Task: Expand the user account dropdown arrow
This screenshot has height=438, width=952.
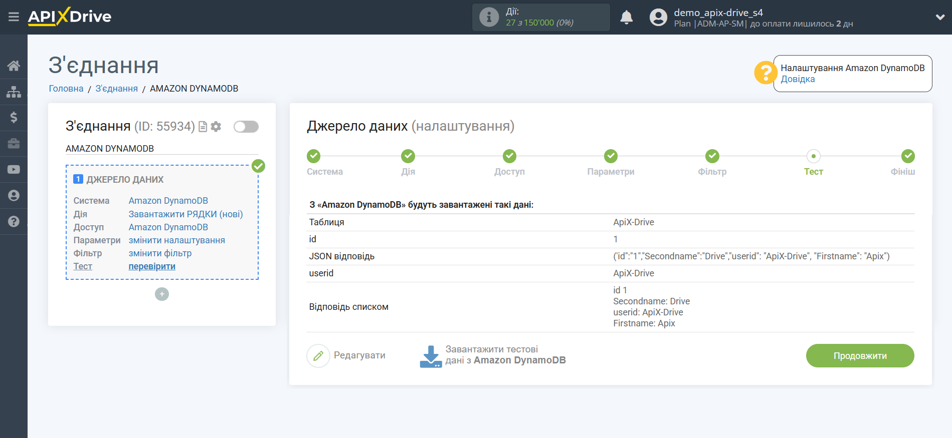Action: pos(940,18)
